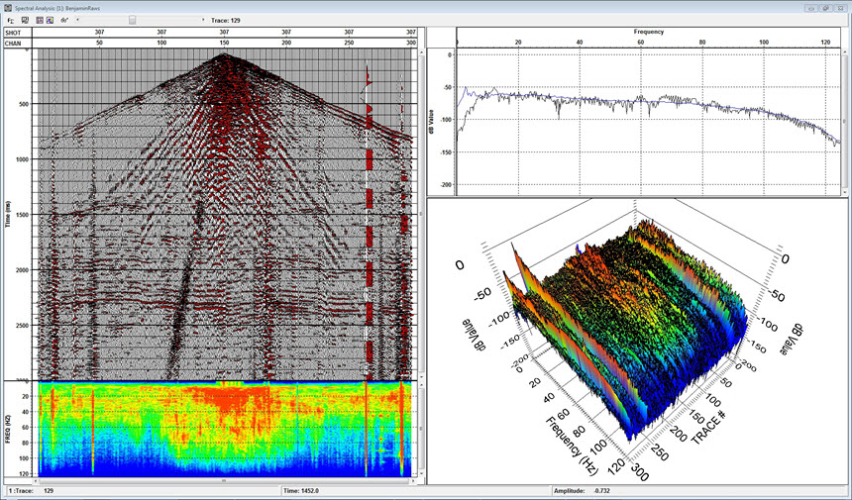The height and width of the screenshot is (500, 852).
Task: Click the display options icon beside Fc
Action: 25,20
